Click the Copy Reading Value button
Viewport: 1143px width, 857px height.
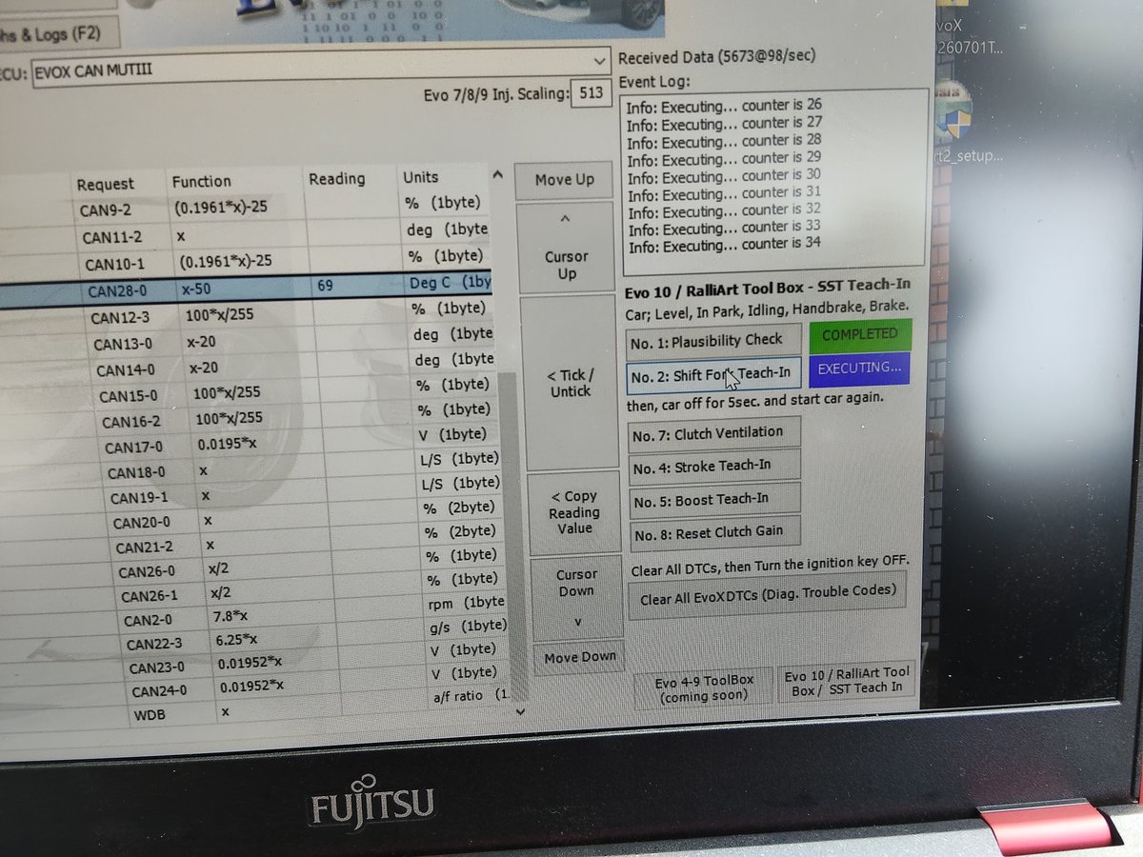(573, 512)
